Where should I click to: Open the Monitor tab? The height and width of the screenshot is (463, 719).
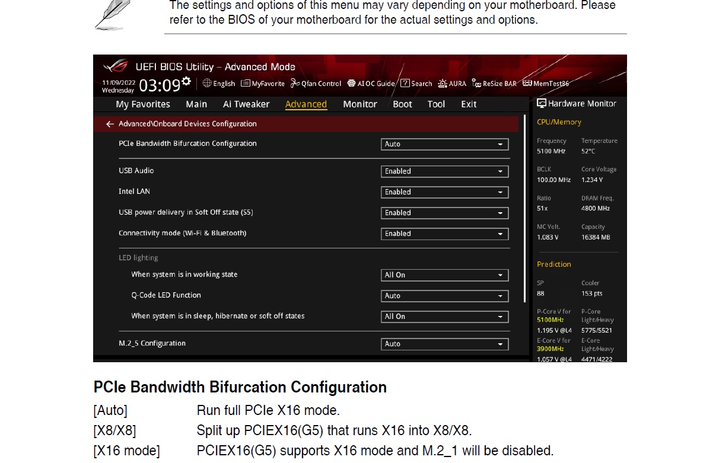[359, 104]
